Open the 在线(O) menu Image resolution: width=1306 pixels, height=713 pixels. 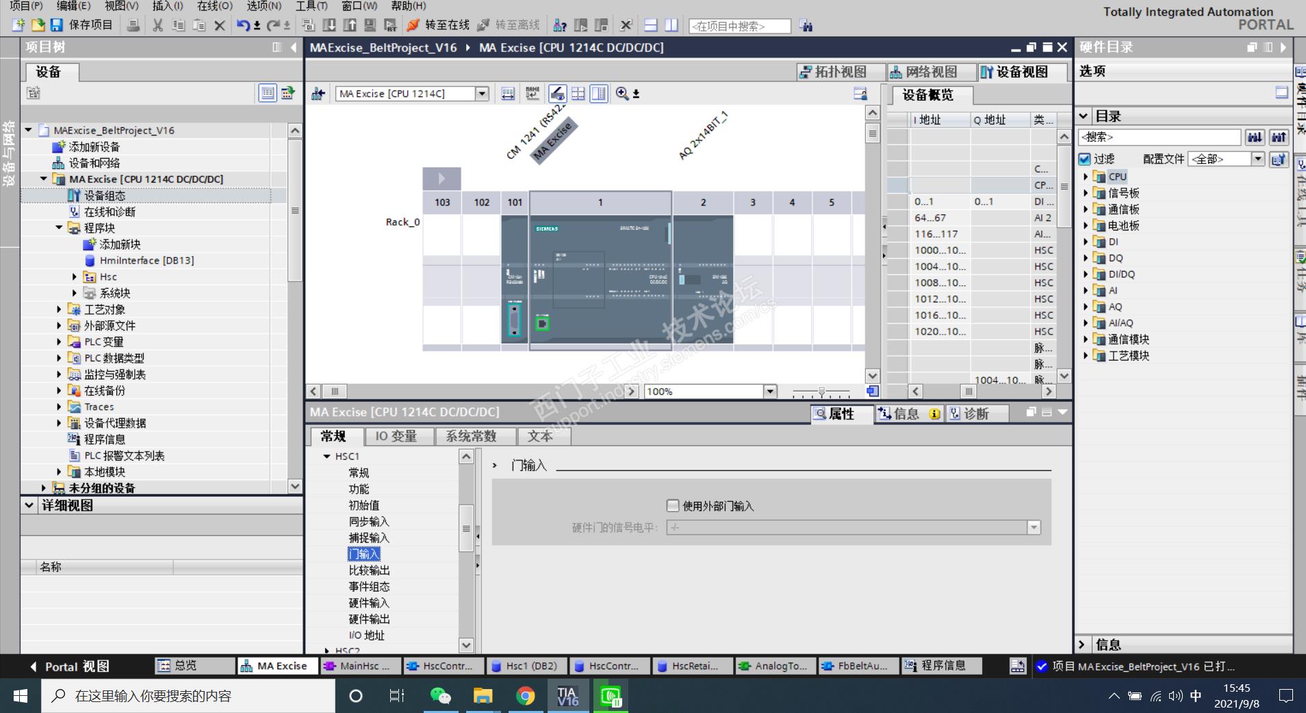pyautogui.click(x=215, y=5)
